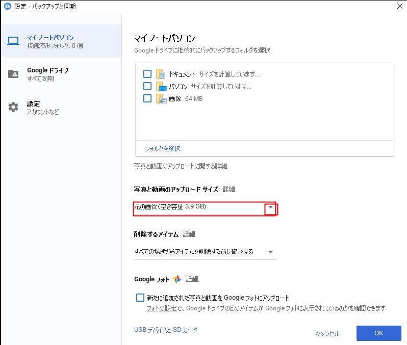Screen dimensions: 407x345
Task: Click the laptop icon in the sidebar
Action: pos(13,41)
